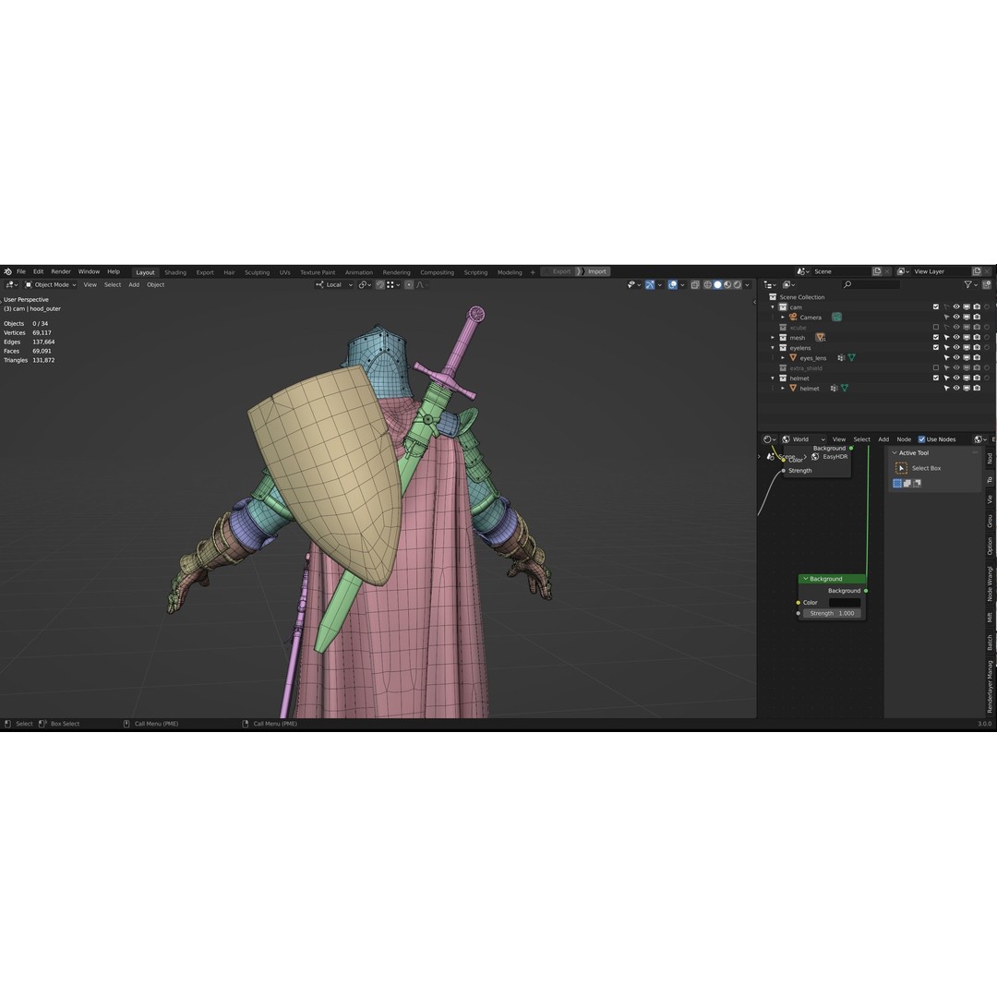Switch to the Sculpting workspace tab

pyautogui.click(x=257, y=272)
